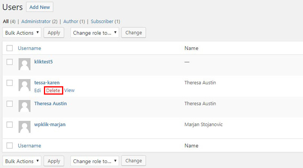Delete the tessa-karen user
303x168 pixels.
pyautogui.click(x=53, y=90)
